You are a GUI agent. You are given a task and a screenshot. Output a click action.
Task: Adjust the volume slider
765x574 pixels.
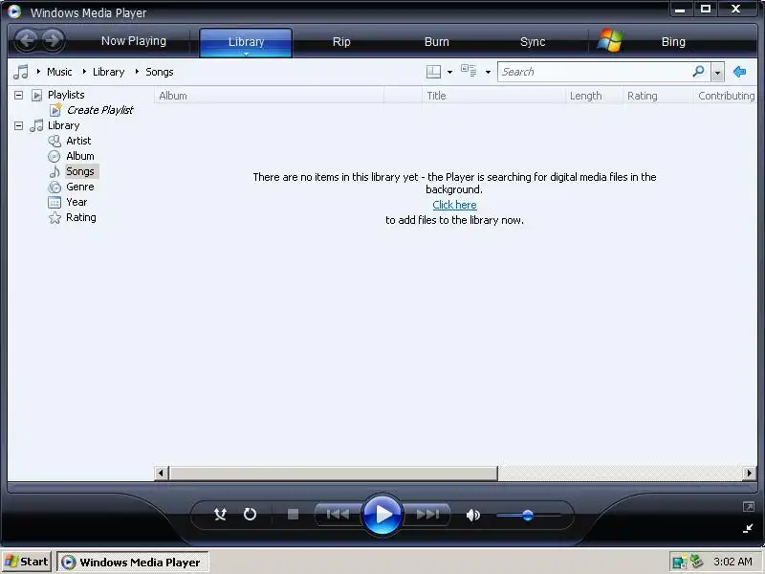(x=528, y=515)
